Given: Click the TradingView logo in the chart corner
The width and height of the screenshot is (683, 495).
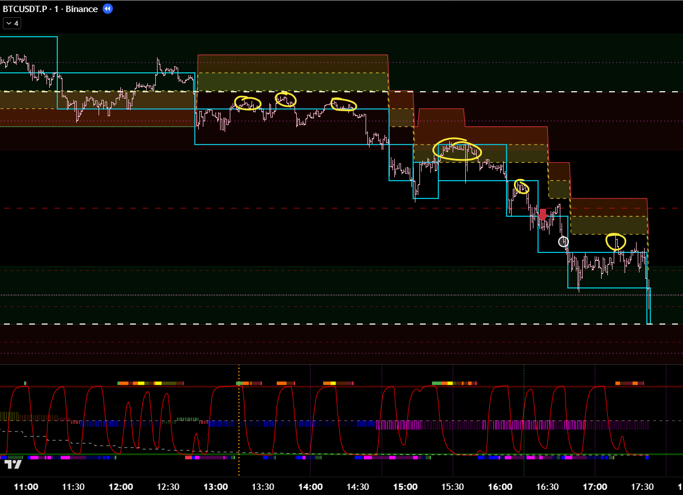Looking at the screenshot, I should pyautogui.click(x=13, y=463).
